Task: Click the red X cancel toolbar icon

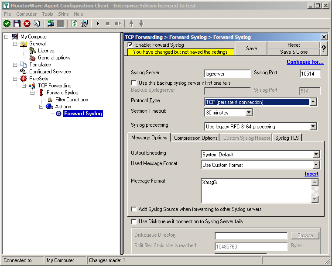Action: click(27, 24)
